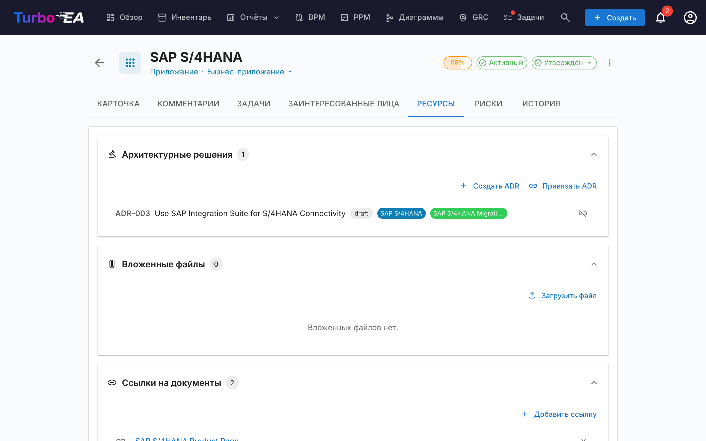
Task: Click Привязать ADR
Action: tap(563, 186)
